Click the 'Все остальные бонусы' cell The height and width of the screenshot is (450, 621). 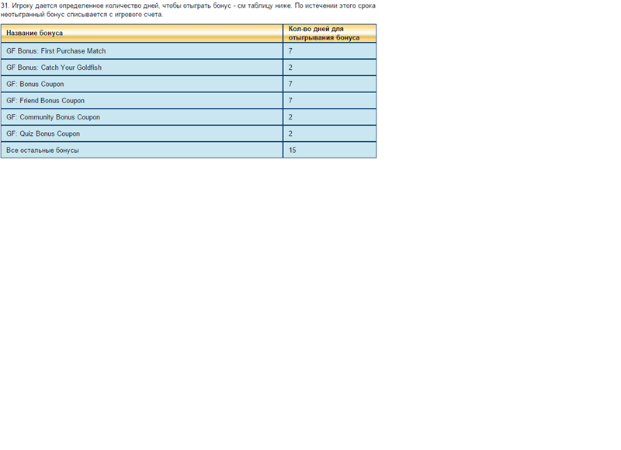pyautogui.click(x=43, y=150)
